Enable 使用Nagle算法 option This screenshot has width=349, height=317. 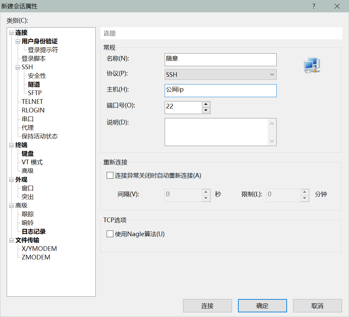[110, 234]
